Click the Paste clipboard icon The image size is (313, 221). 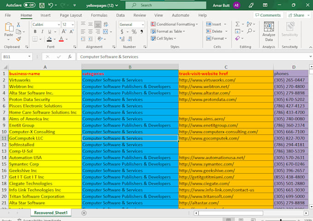pyautogui.click(x=9, y=27)
